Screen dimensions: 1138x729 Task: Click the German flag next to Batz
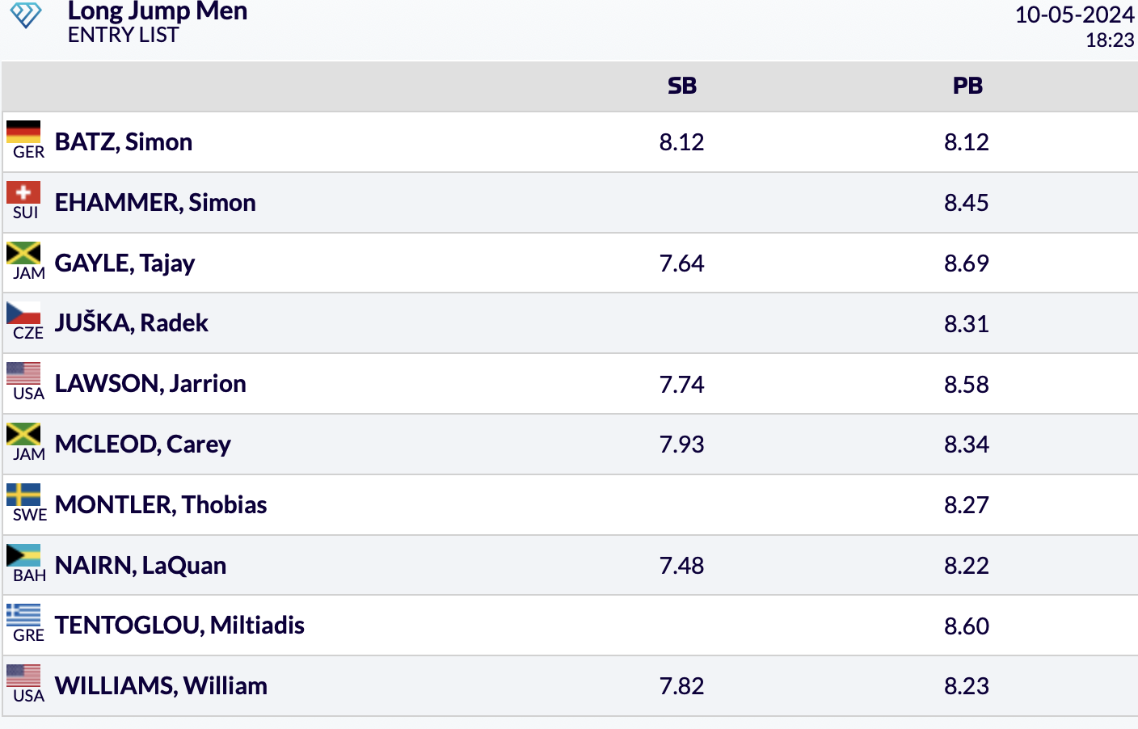(x=23, y=132)
